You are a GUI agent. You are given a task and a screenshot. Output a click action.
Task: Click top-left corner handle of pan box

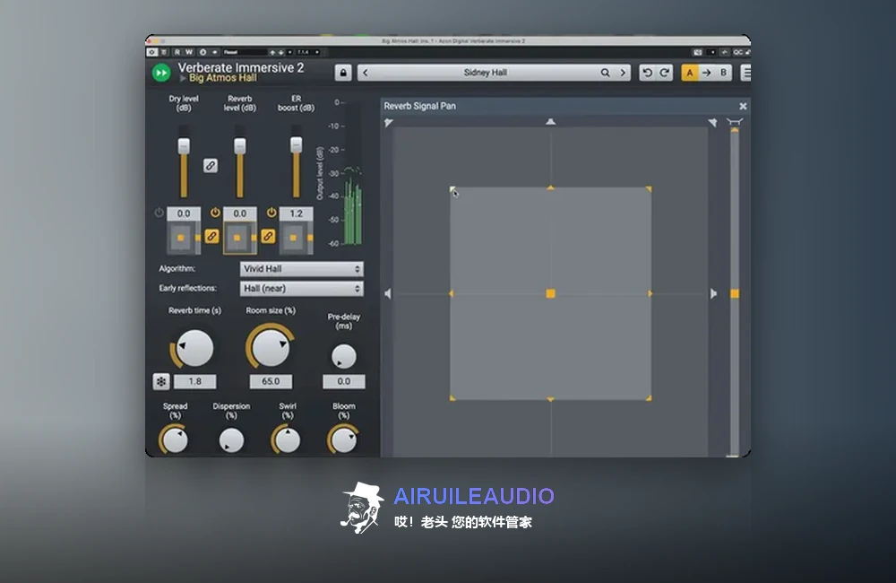tap(452, 189)
